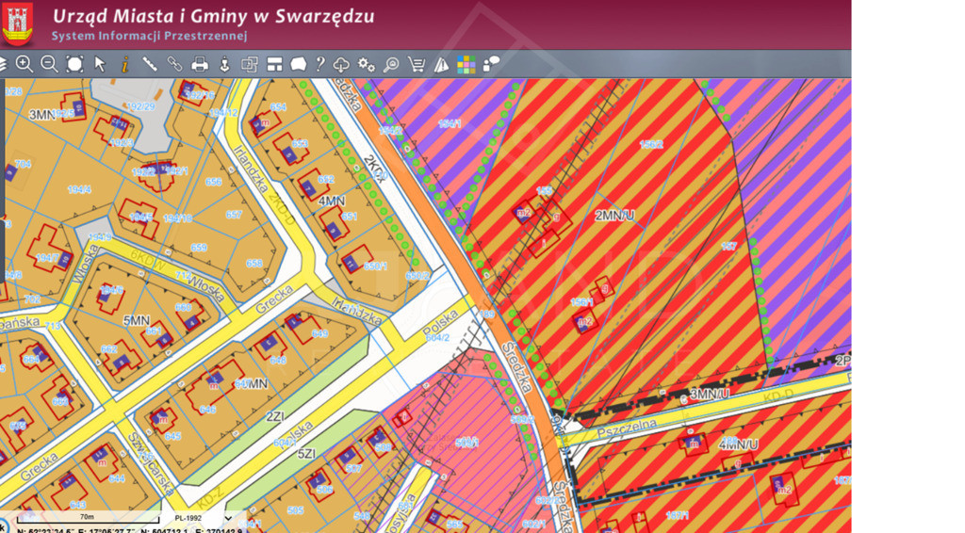Viewport: 965px width, 533px height.
Task: Click the Swarzędz city coat of arms
Action: pos(18,24)
